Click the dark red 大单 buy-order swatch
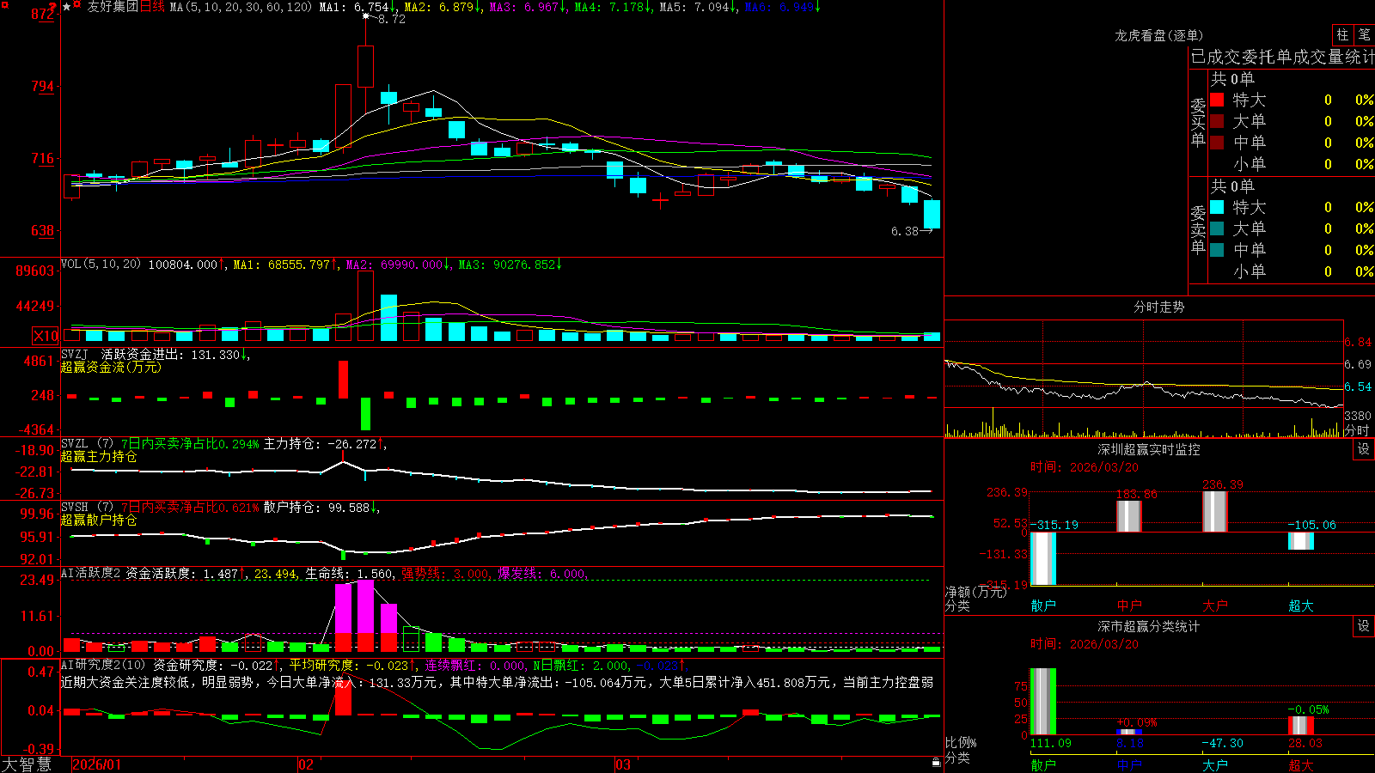1375x773 pixels. pyautogui.click(x=1217, y=121)
